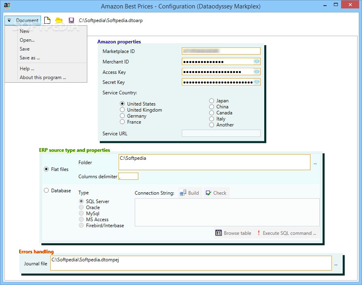Click the app icon in the title bar

[7, 6]
